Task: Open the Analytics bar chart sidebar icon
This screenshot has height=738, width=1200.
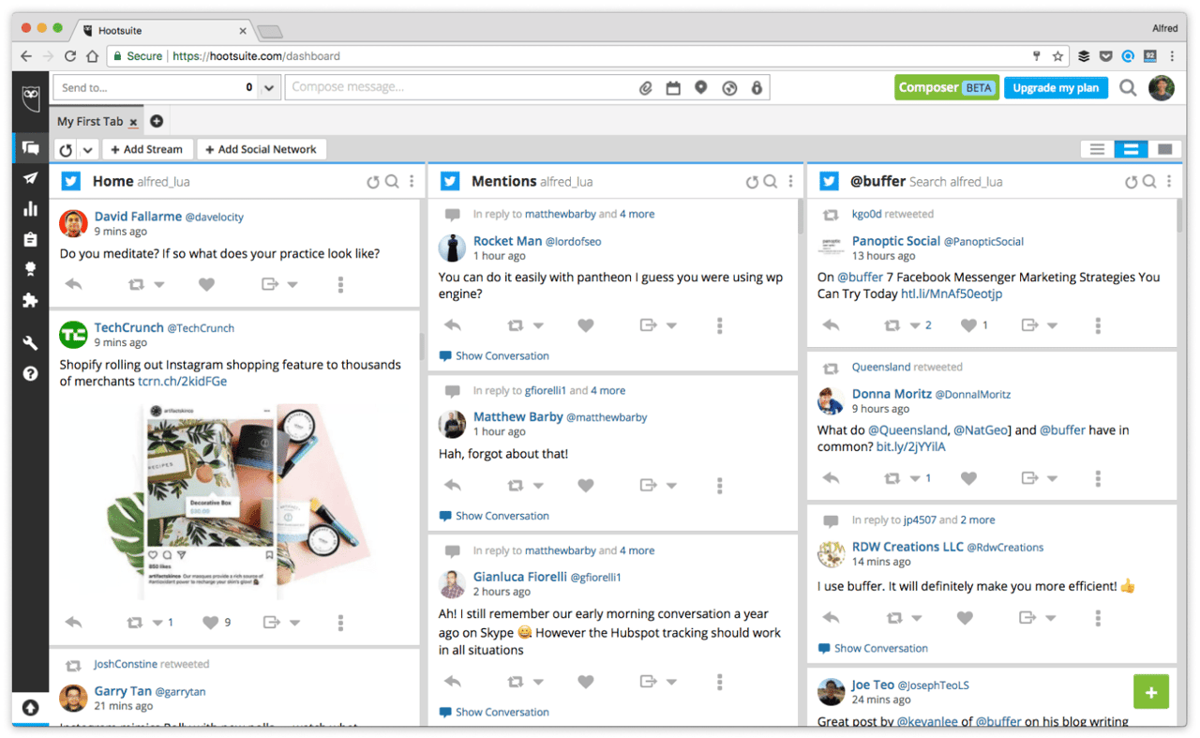Action: (x=30, y=208)
